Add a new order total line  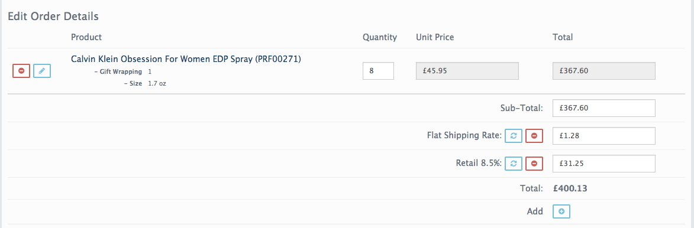561,211
